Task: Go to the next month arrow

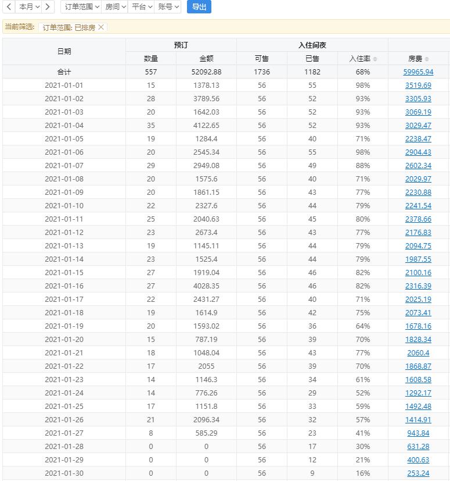Action: pyautogui.click(x=48, y=7)
